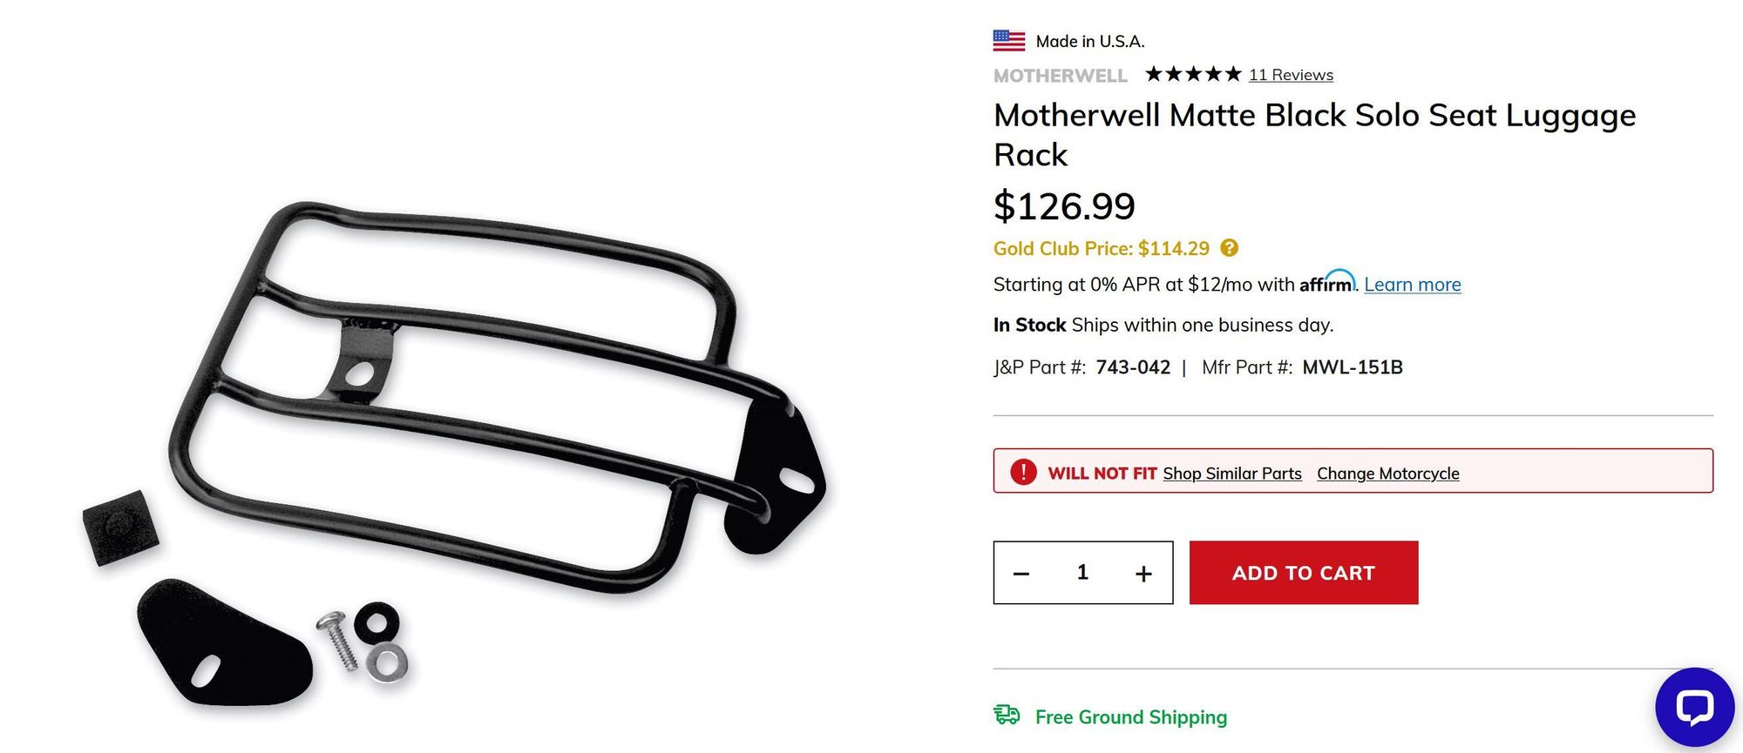Click the five-star rating
The height and width of the screenshot is (753, 1743).
click(x=1192, y=74)
